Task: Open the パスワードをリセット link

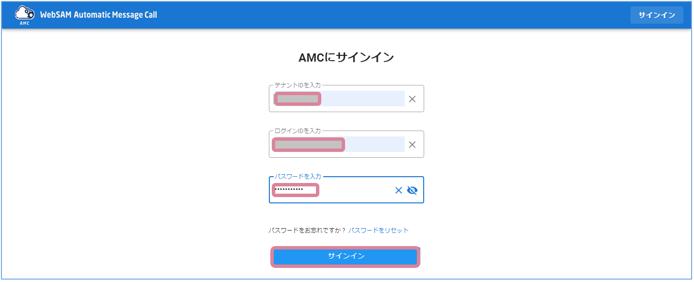Action: (x=378, y=230)
